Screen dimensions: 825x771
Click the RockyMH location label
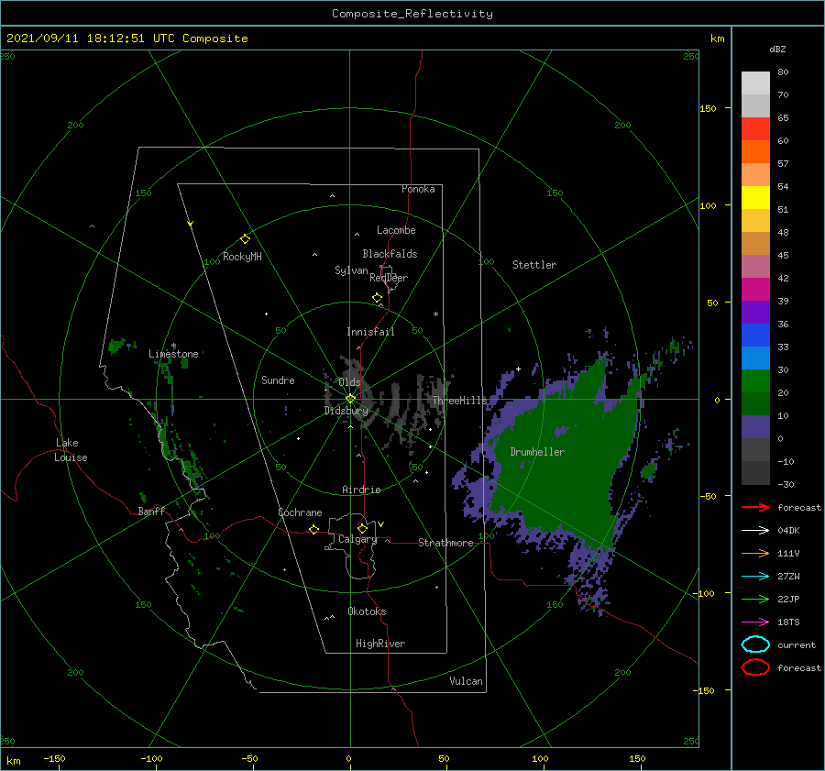[x=242, y=257]
